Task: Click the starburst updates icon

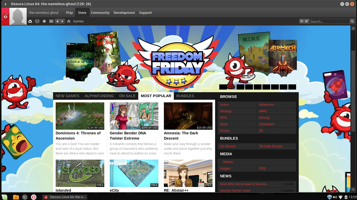Action: coord(44,21)
